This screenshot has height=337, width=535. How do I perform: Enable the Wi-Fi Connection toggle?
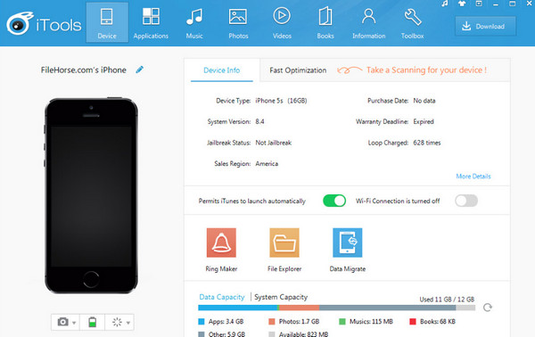(466, 201)
